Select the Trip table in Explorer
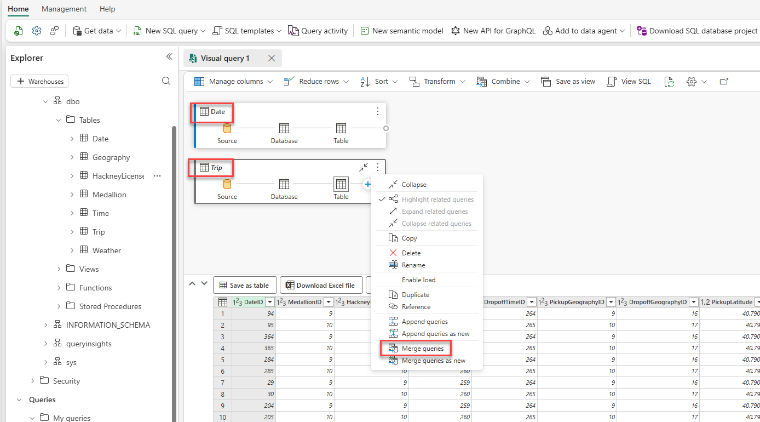This screenshot has height=422, width=760. point(98,232)
